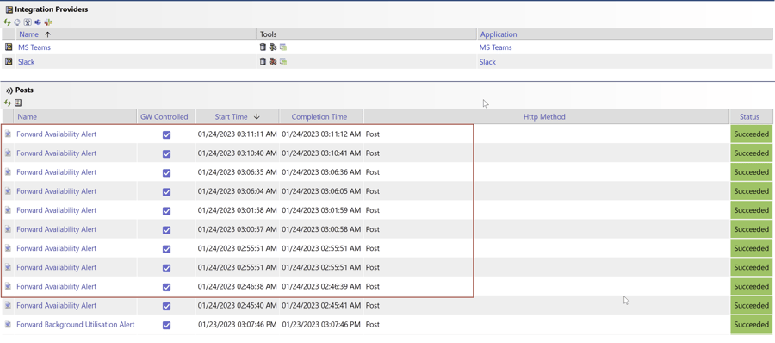Toggle GW Controlled checkbox for 02:46:38 AM post
775x343 pixels.
click(x=166, y=287)
